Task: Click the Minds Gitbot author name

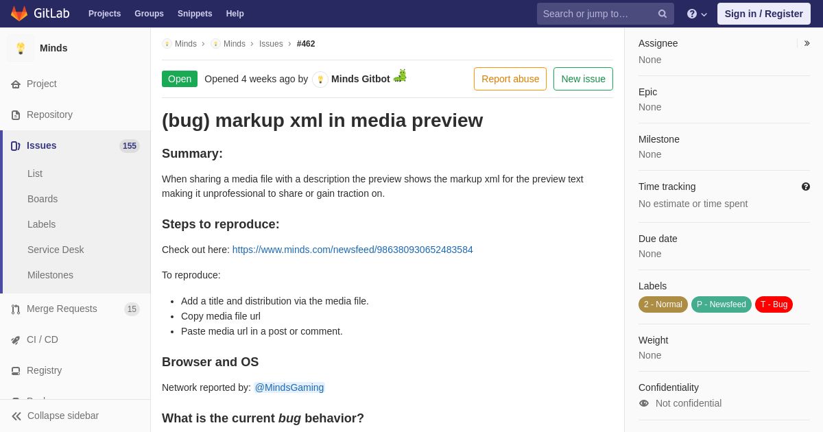Action: pos(361,79)
